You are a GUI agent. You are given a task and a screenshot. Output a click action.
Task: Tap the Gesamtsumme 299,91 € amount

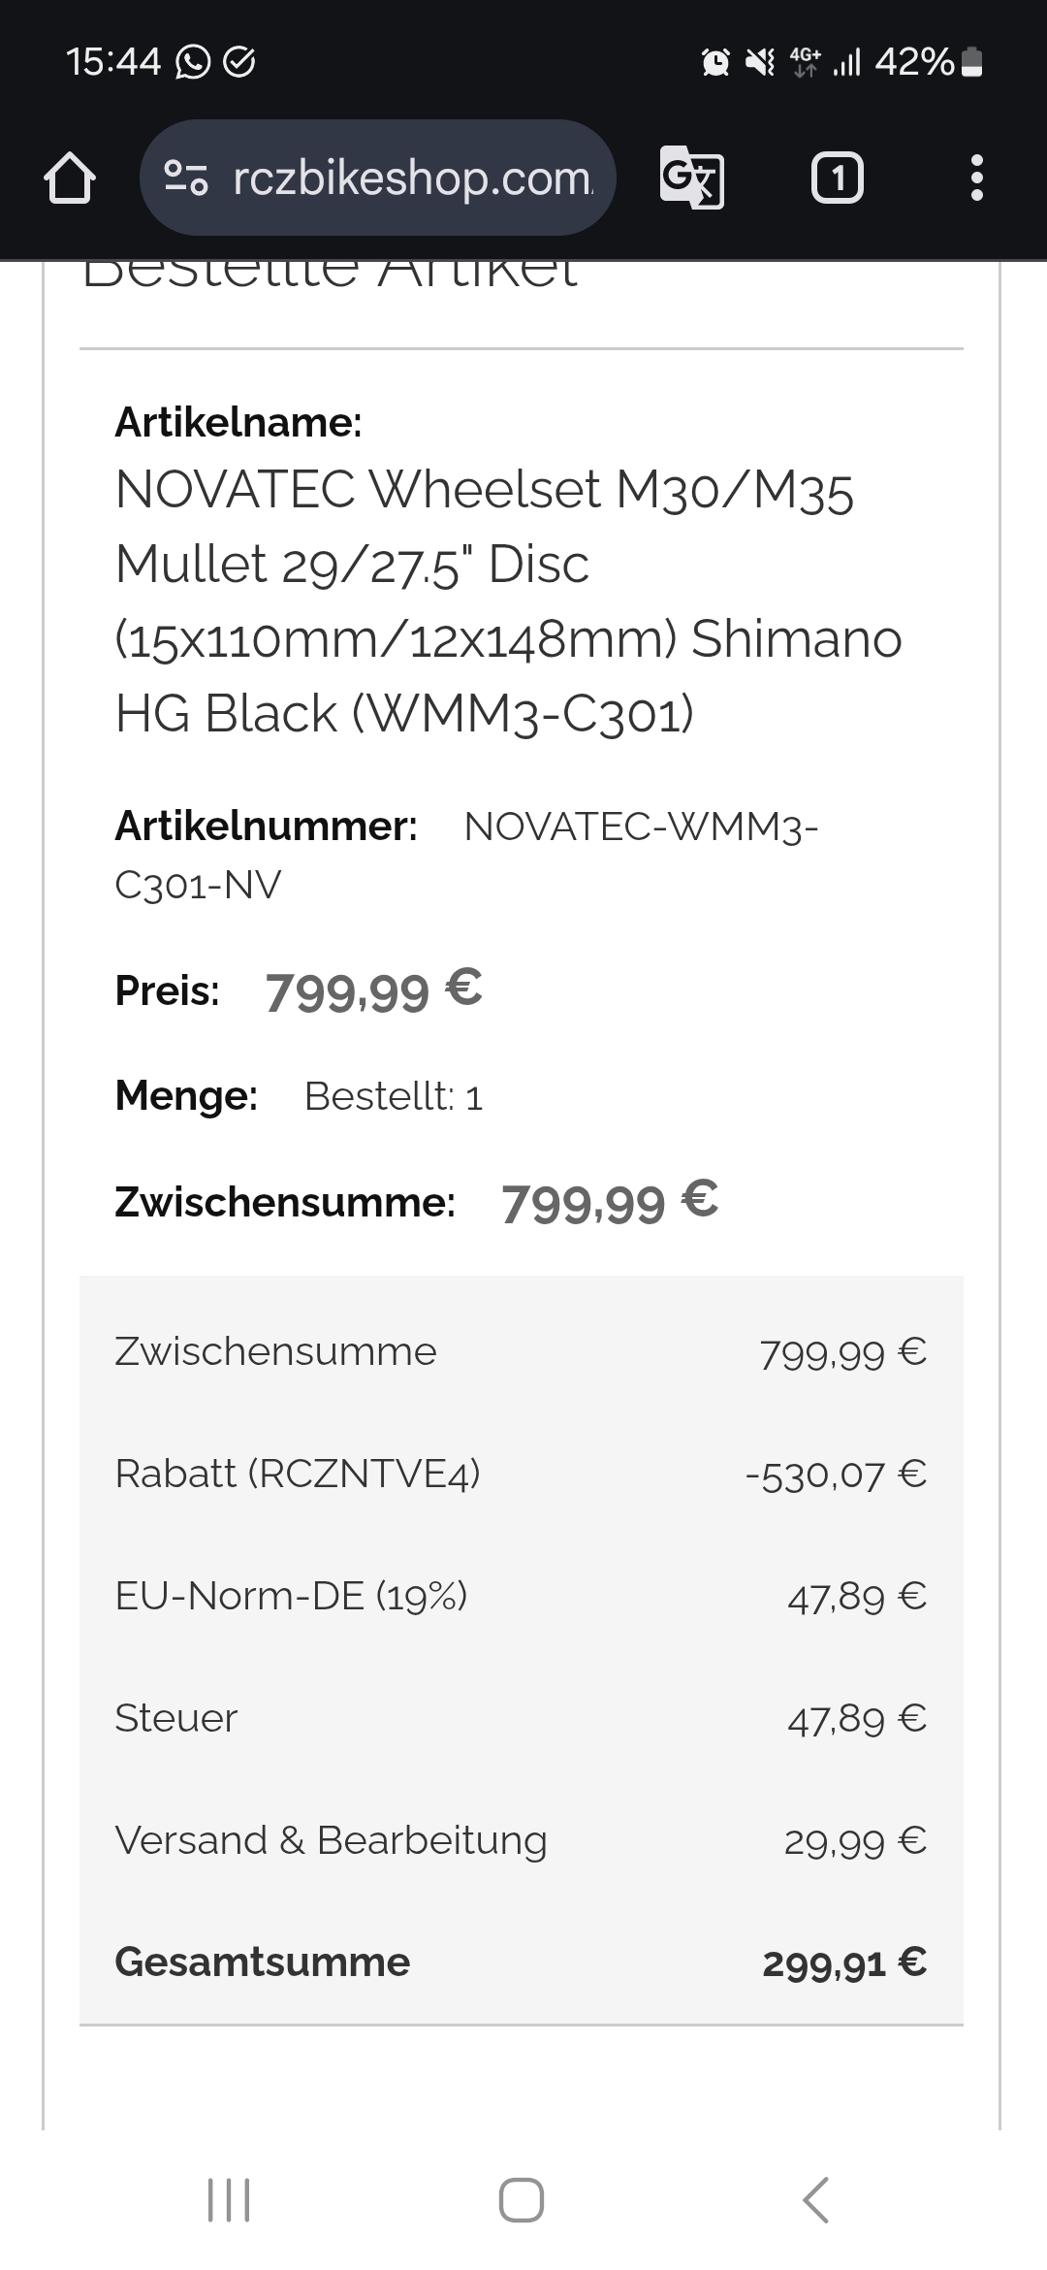pyautogui.click(x=843, y=1962)
